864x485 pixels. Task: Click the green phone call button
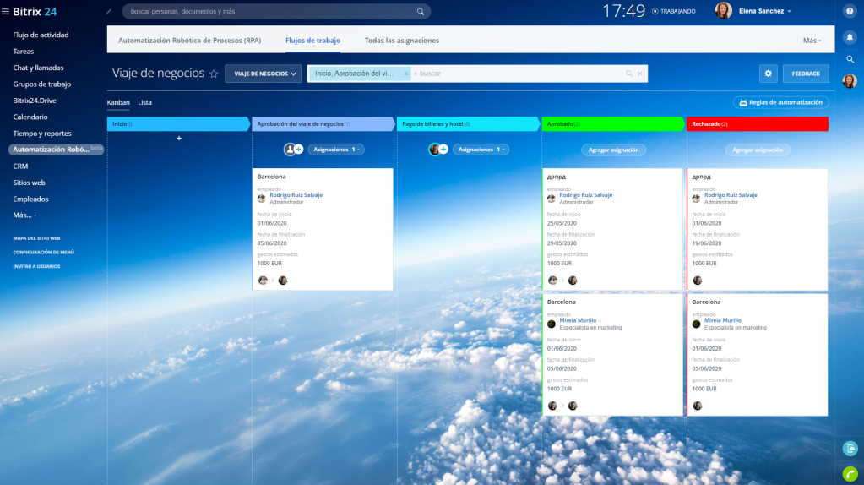(850, 473)
